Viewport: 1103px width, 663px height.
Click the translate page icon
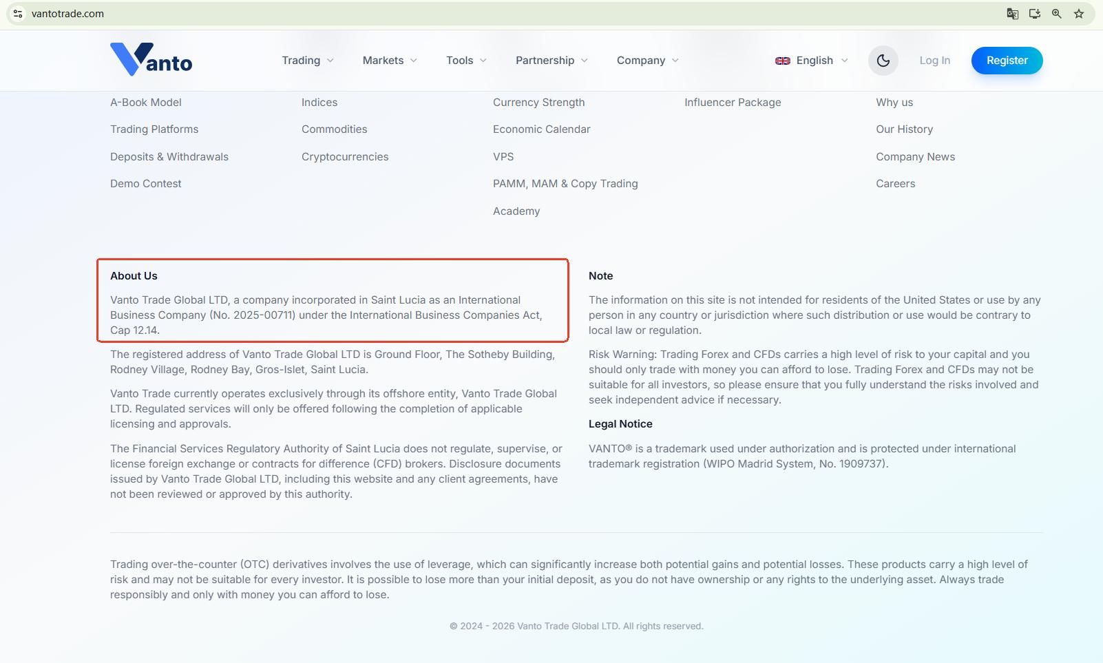(1013, 14)
